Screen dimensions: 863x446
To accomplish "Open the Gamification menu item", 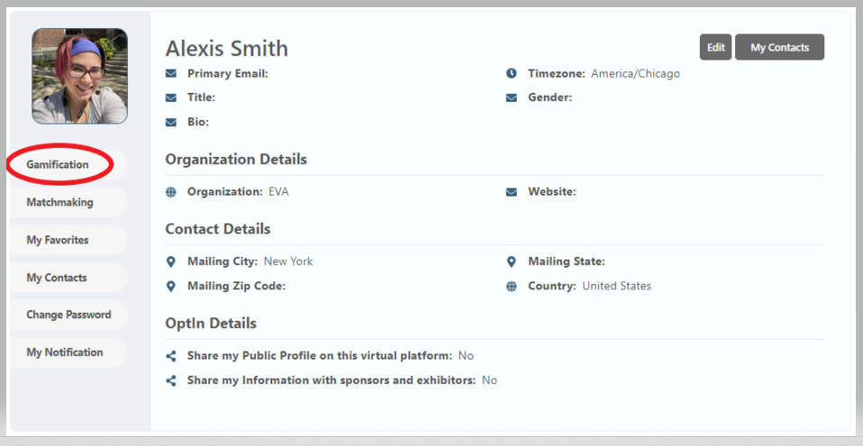I will pos(58,165).
